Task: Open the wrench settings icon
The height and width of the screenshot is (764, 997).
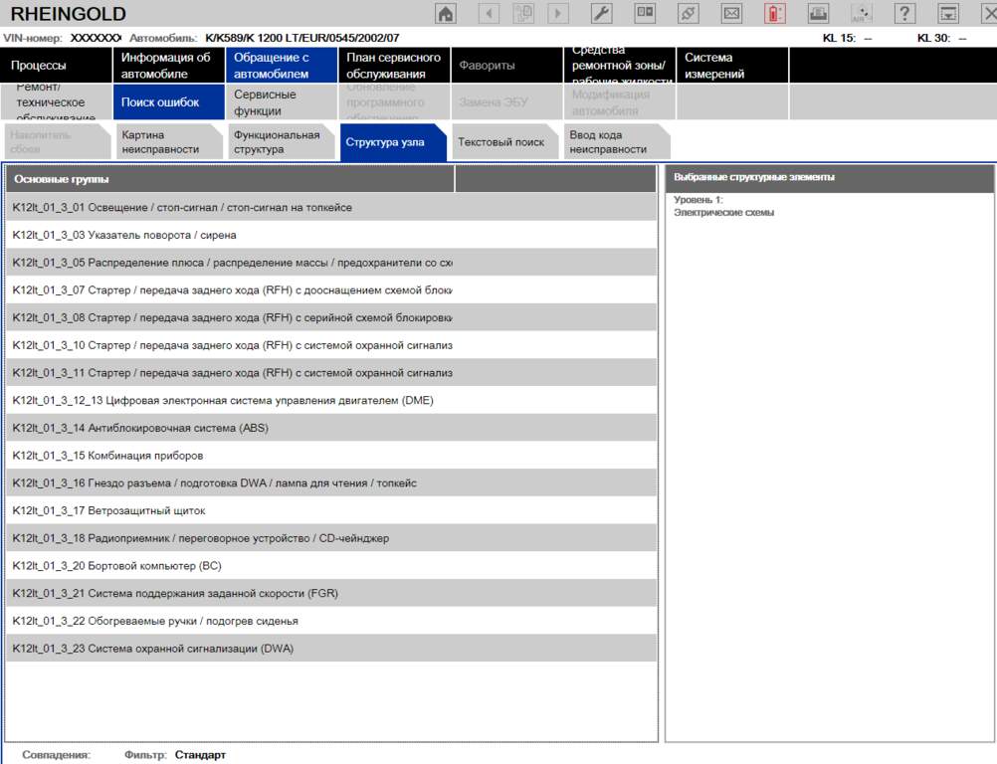Action: [x=602, y=14]
